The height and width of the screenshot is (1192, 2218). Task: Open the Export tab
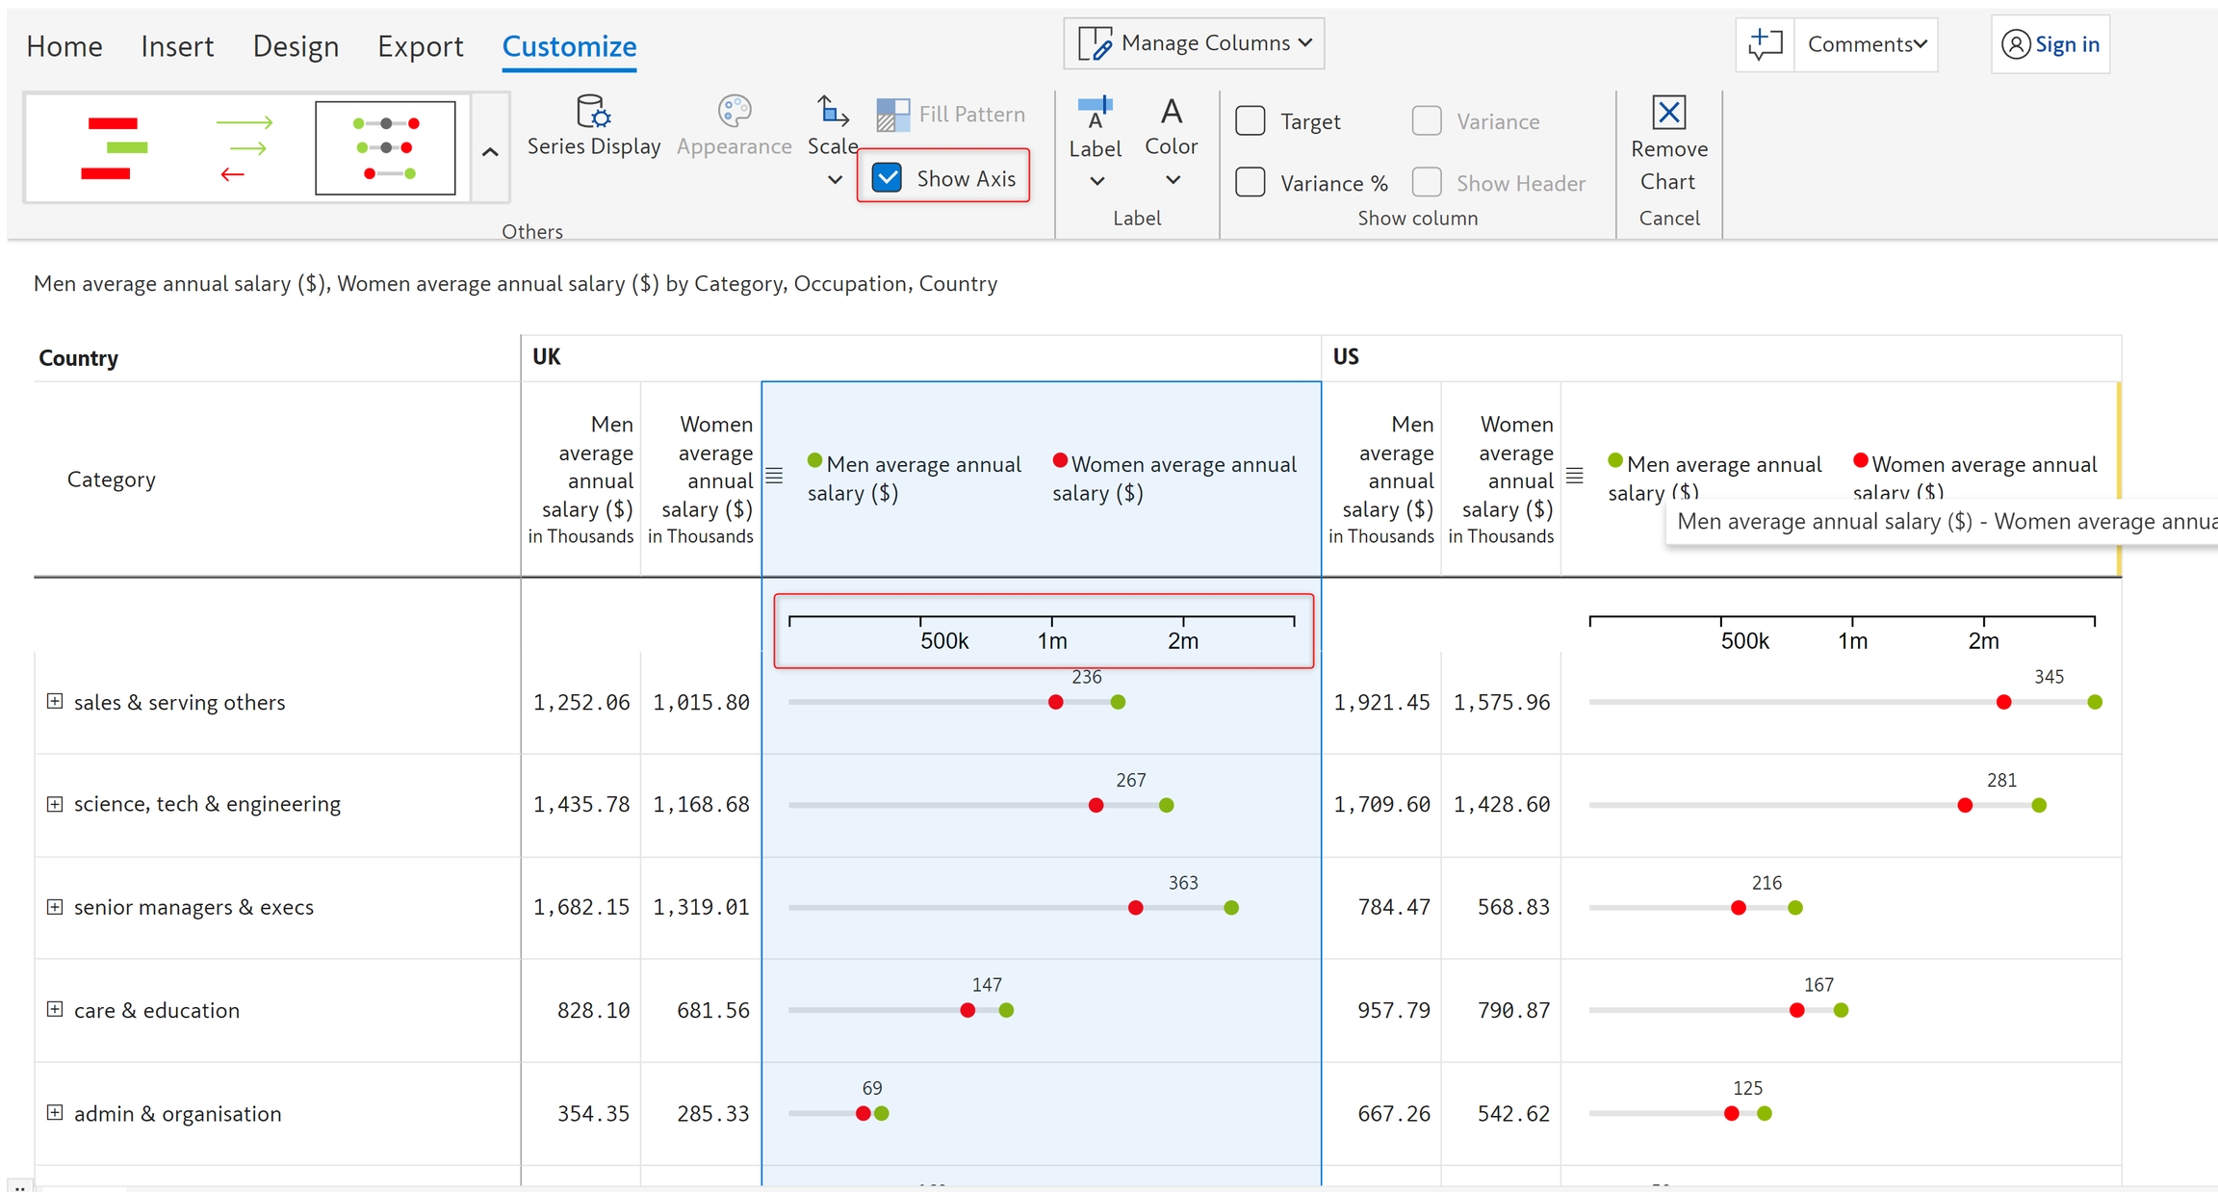point(420,46)
